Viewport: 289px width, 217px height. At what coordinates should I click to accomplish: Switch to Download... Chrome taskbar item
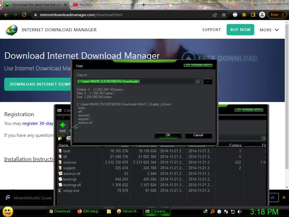(x=61, y=211)
